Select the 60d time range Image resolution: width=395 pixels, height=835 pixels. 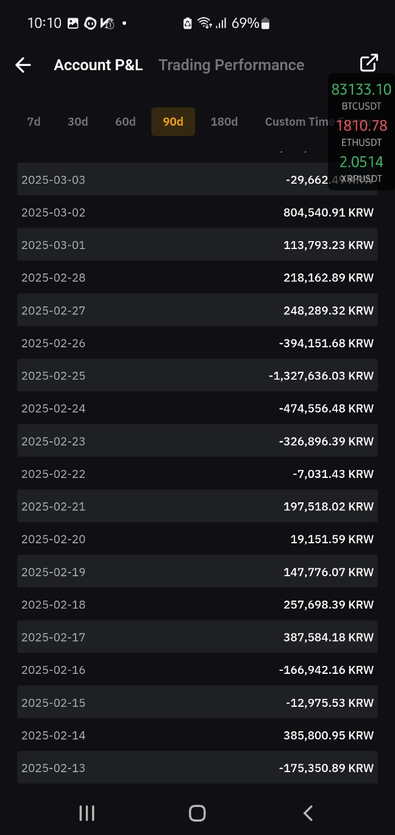[126, 121]
